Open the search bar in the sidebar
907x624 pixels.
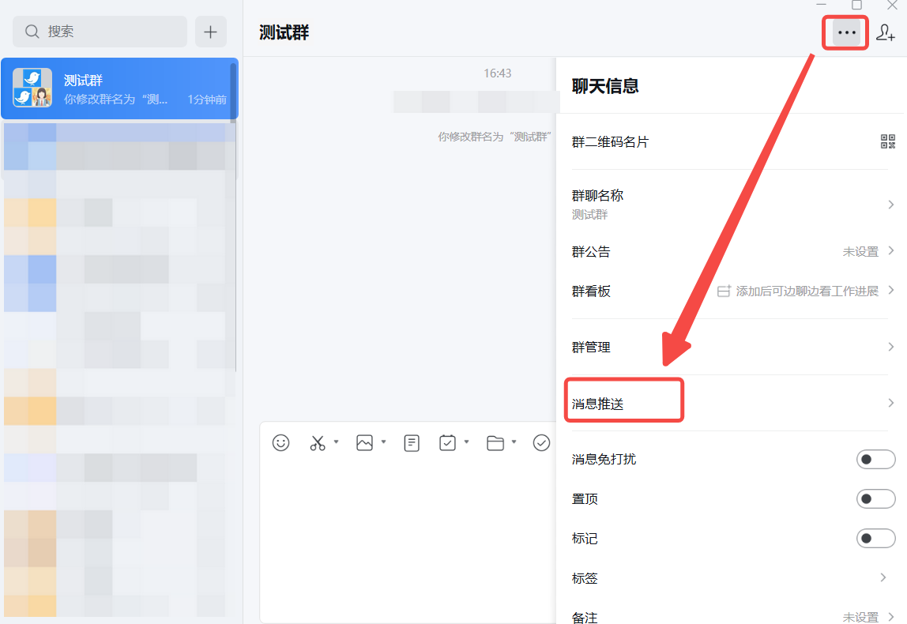pyautogui.click(x=100, y=32)
